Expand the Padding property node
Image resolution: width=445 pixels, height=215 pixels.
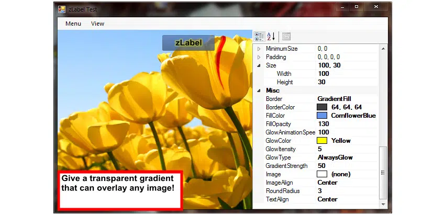259,57
